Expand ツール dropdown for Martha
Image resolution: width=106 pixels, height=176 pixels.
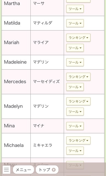tap(75, 9)
